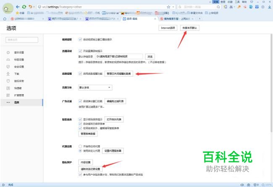The width and height of the screenshot is (273, 187).
Task: Click the 设置代理服务器 button
Action: (x=113, y=151)
